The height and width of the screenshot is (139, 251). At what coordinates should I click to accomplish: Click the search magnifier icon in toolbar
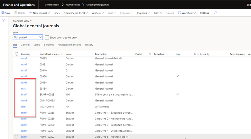(216, 13)
